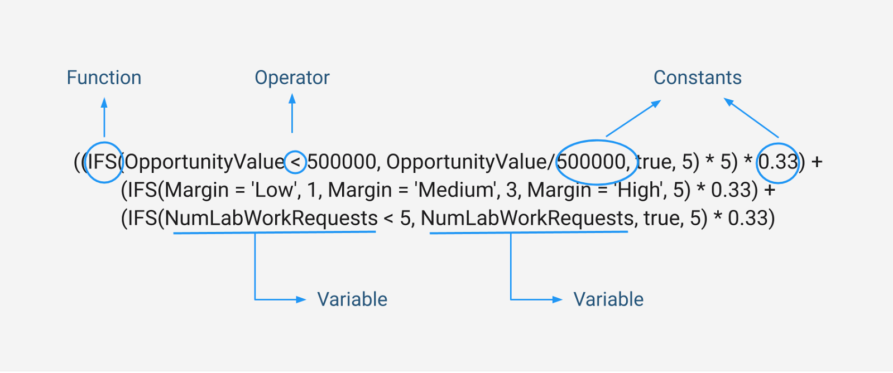Select the "Function" label
893x373 pixels.
click(104, 77)
